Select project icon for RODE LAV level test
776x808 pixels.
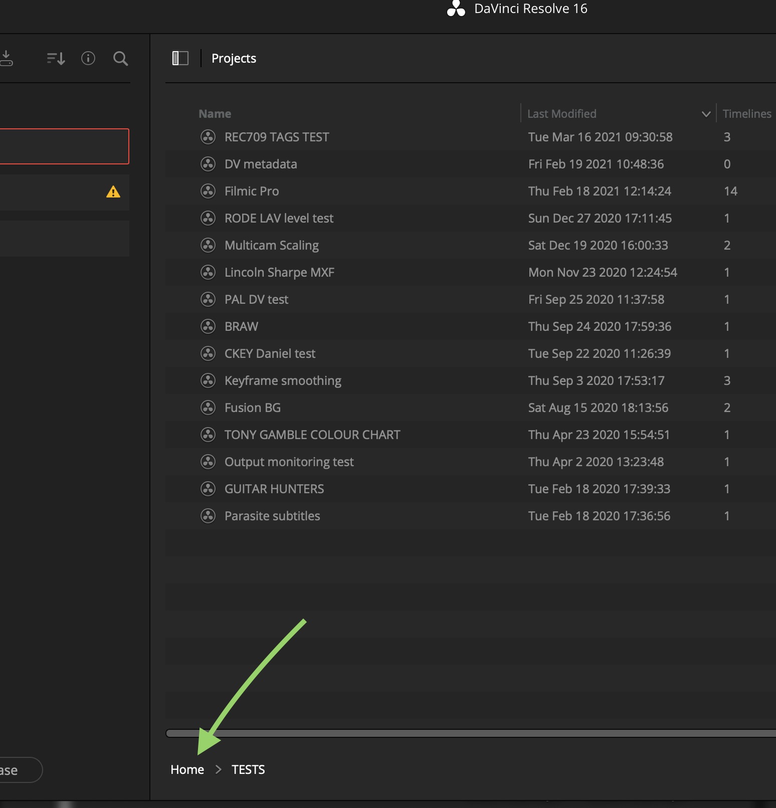tap(208, 218)
